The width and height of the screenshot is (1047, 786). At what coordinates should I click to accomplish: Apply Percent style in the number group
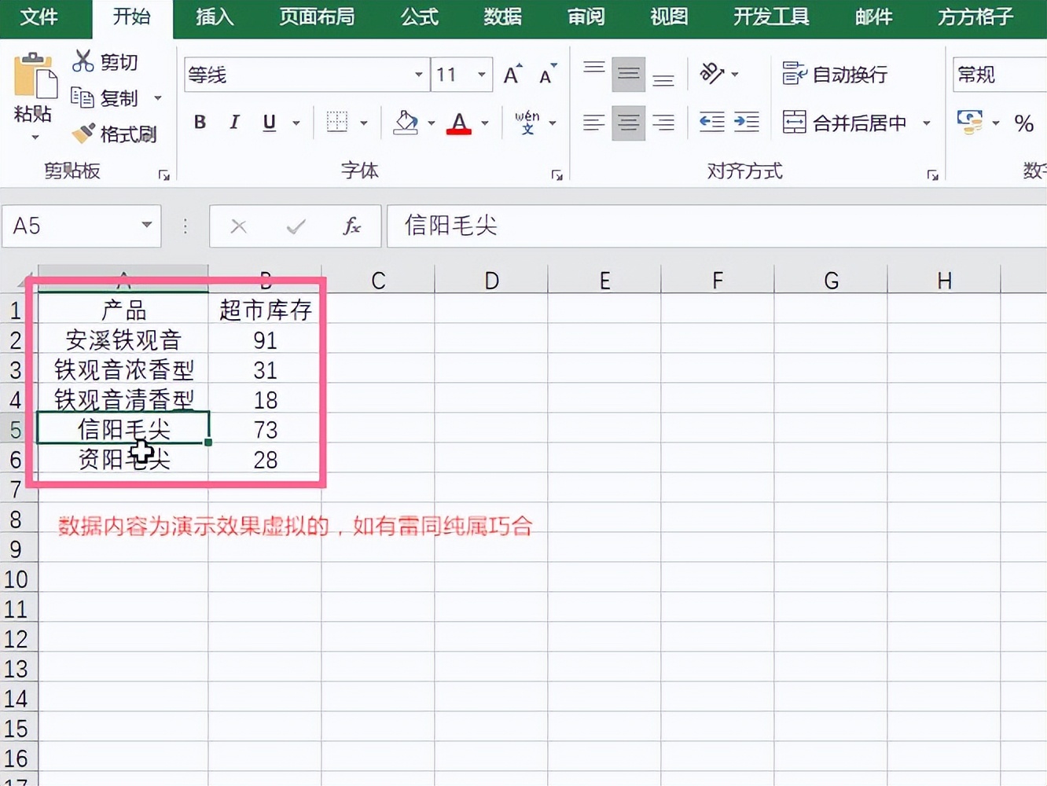point(1024,123)
